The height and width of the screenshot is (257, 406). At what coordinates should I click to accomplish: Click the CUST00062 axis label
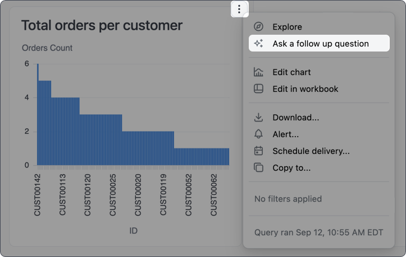(214, 194)
